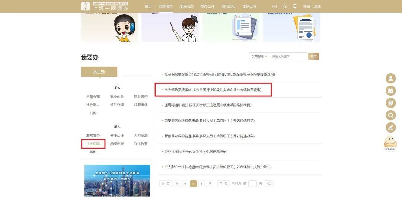
Task: Click the user profile icon in right sidebar
Action: click(390, 79)
